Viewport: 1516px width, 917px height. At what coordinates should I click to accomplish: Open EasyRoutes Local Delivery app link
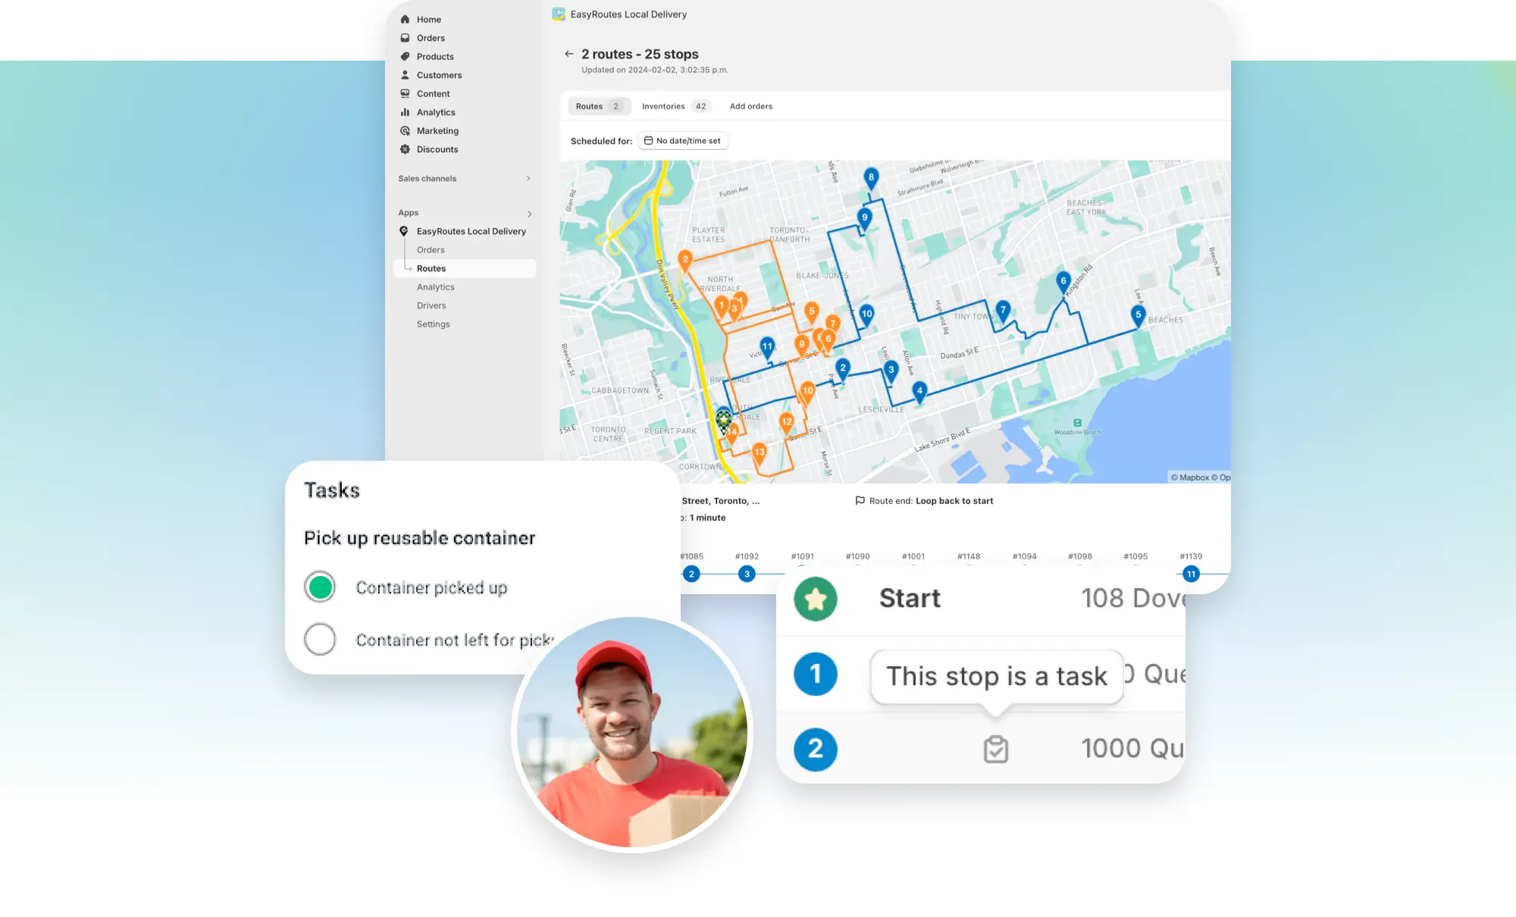pos(471,231)
